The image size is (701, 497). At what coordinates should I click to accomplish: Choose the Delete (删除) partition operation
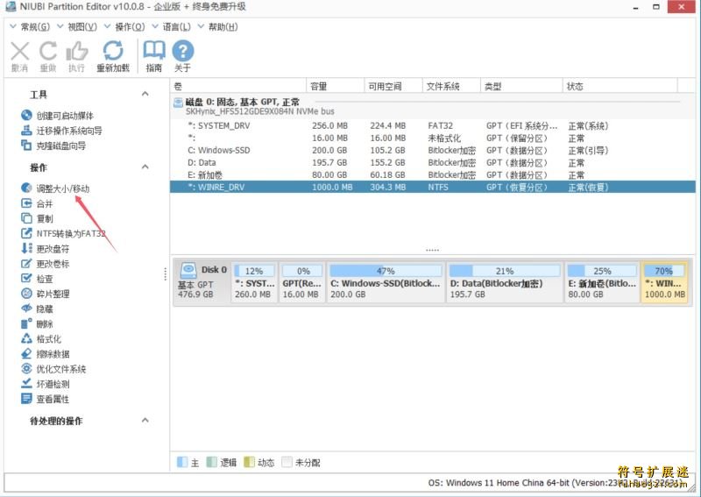click(x=37, y=323)
